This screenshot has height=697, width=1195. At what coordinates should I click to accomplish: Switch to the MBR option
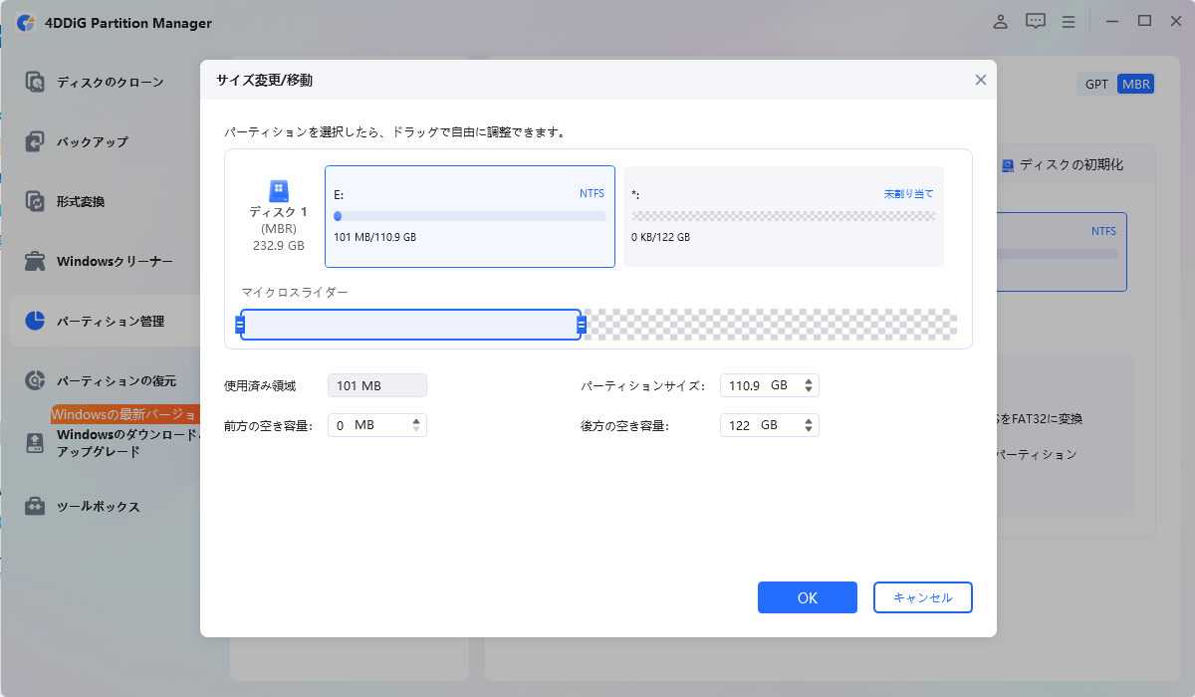click(x=1135, y=84)
